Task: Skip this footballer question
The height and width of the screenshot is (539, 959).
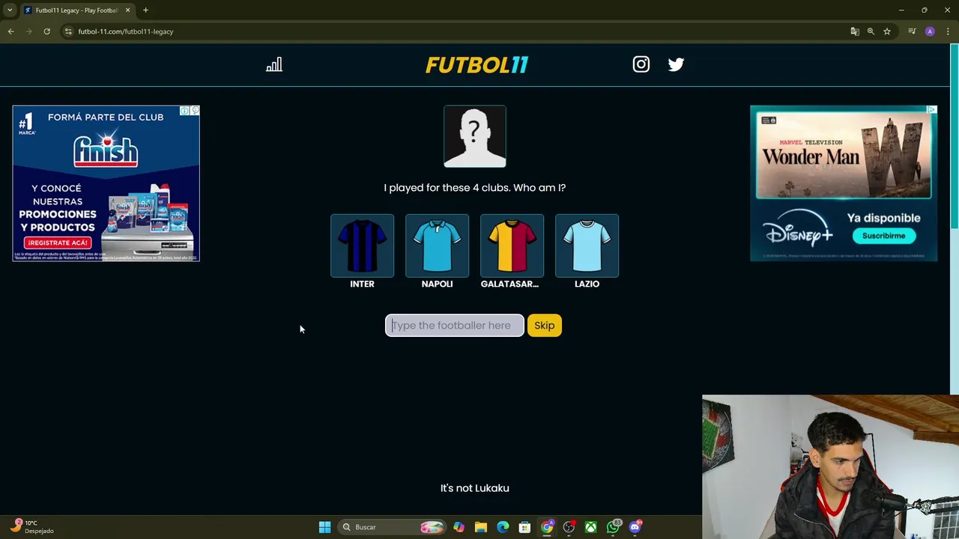Action: click(545, 326)
